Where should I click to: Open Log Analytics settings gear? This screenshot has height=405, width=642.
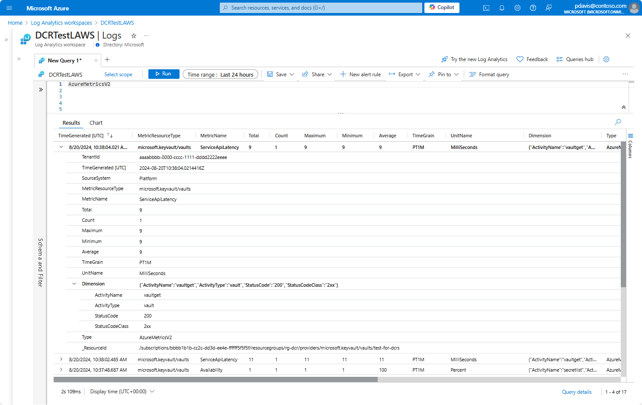tap(606, 59)
